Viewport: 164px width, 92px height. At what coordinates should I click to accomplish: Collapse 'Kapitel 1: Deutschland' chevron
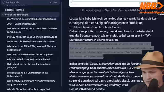[x=3, y=15]
